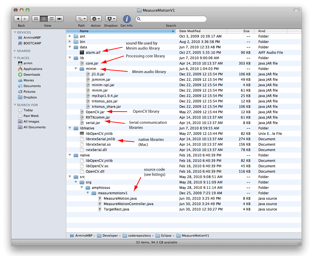
Task: Go back with the left arrow button
Action: pyautogui.click(x=18, y=19)
